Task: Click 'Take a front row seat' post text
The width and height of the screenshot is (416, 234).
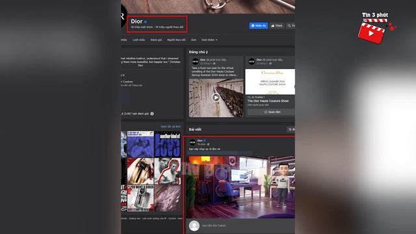Action: click(214, 71)
